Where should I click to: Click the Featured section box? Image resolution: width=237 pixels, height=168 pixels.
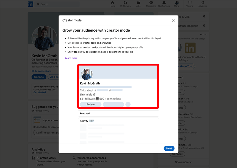pyautogui.click(x=118, y=113)
